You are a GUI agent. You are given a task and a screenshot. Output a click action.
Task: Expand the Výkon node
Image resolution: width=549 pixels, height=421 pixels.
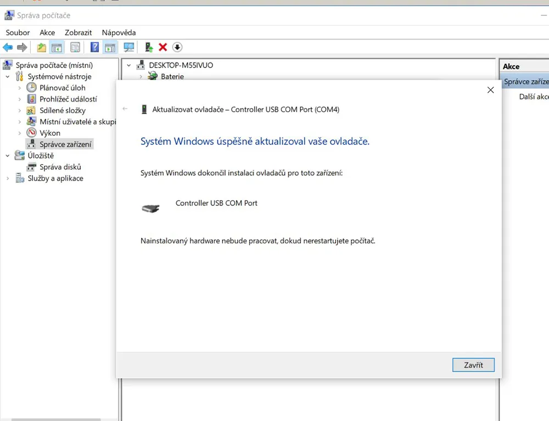click(x=20, y=133)
